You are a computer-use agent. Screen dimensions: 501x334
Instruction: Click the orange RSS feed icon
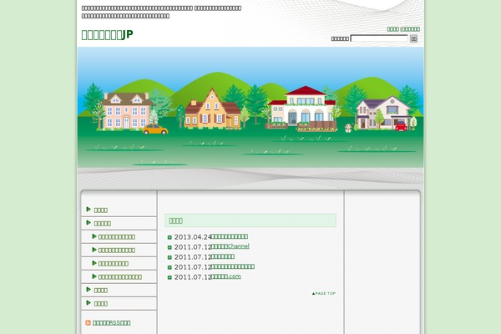(x=89, y=322)
